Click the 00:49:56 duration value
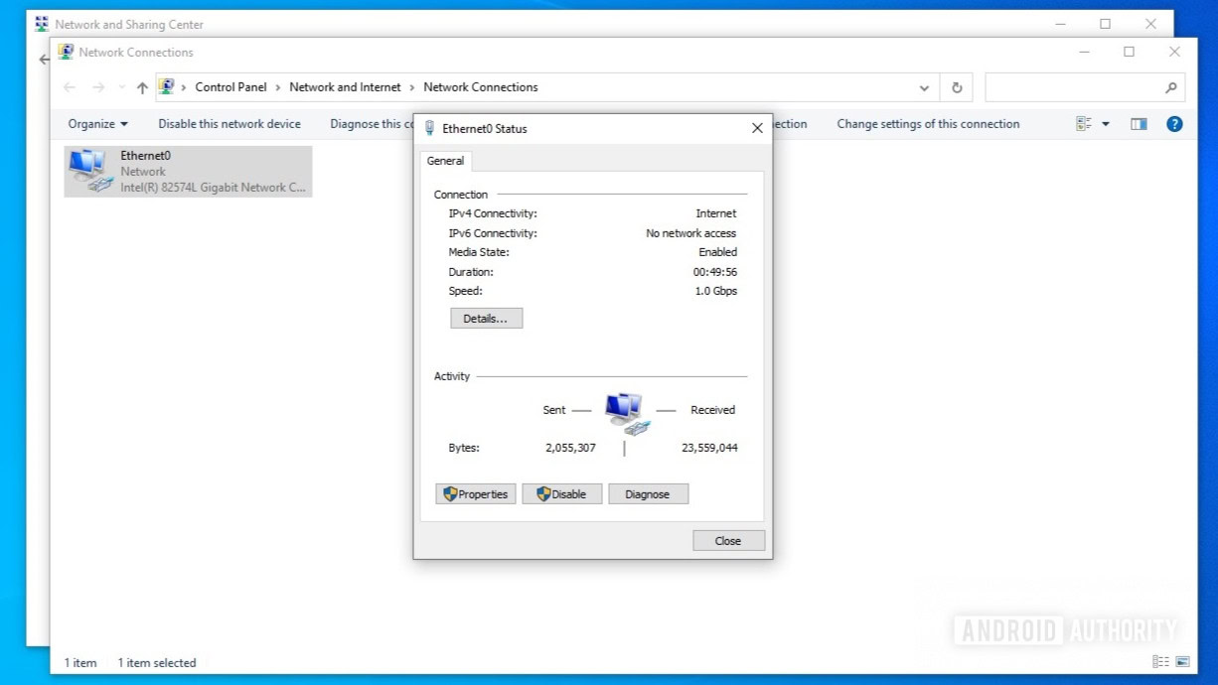This screenshot has width=1218, height=685. click(715, 272)
